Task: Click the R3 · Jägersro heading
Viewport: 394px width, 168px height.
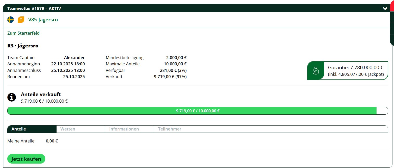Action: (23, 46)
